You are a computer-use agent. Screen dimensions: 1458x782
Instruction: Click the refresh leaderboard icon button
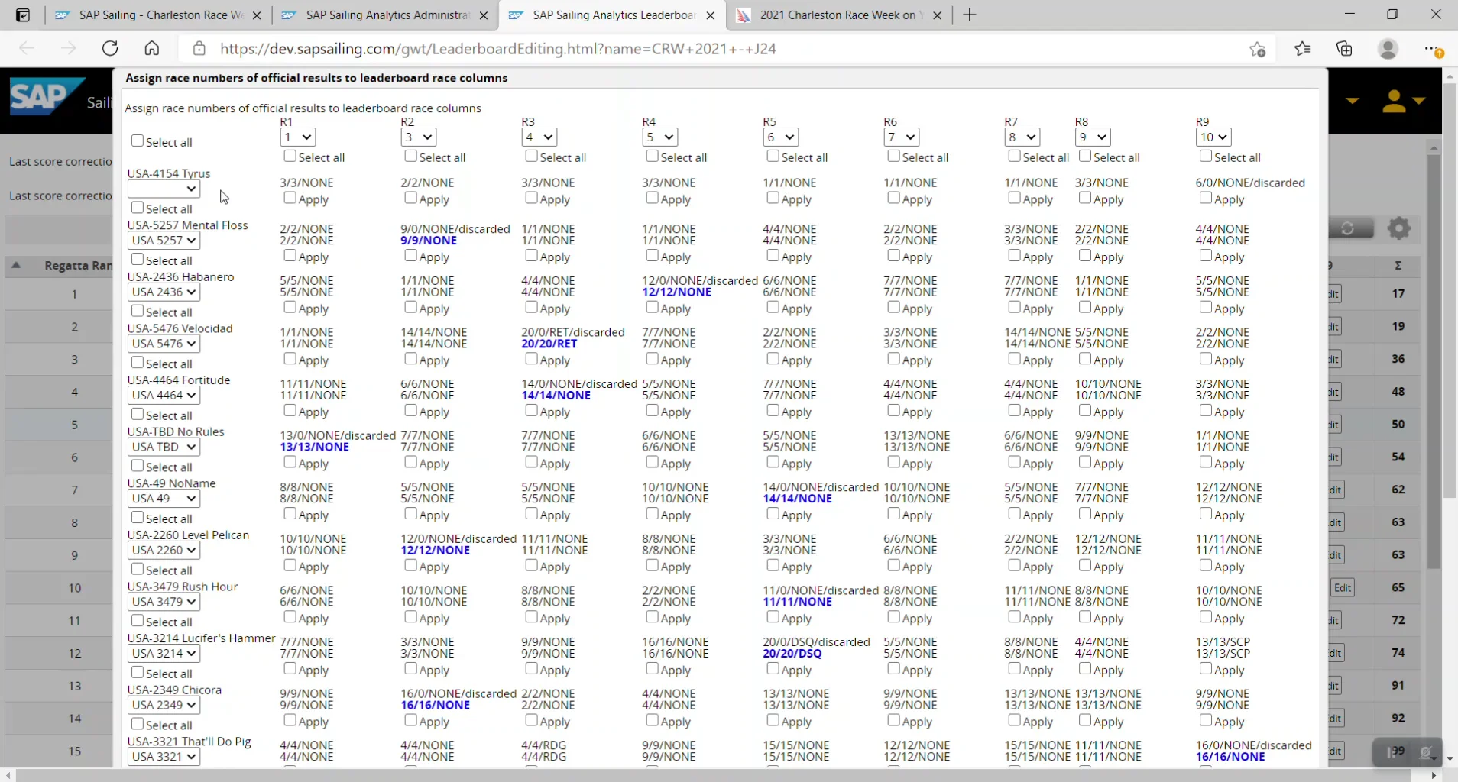(x=1347, y=228)
